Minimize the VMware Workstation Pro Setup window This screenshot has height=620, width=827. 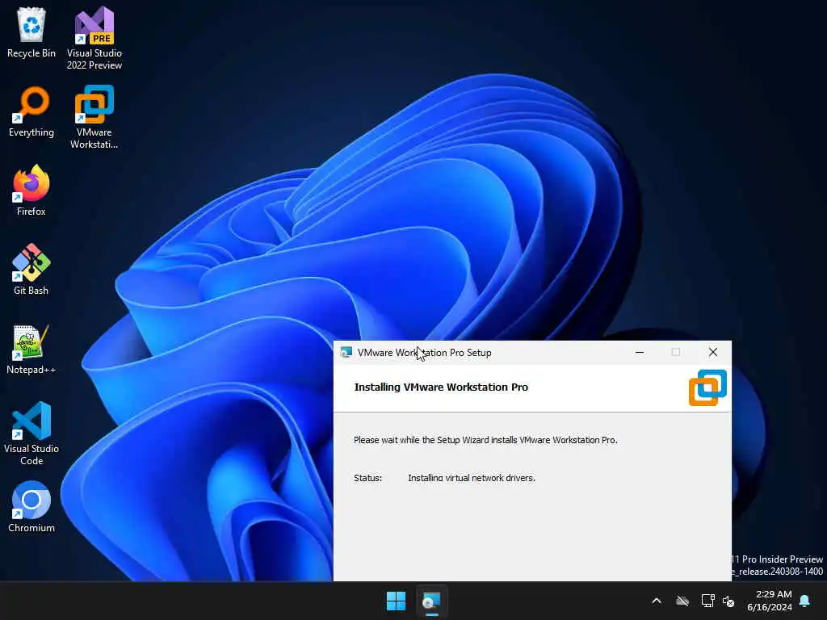[x=640, y=352]
